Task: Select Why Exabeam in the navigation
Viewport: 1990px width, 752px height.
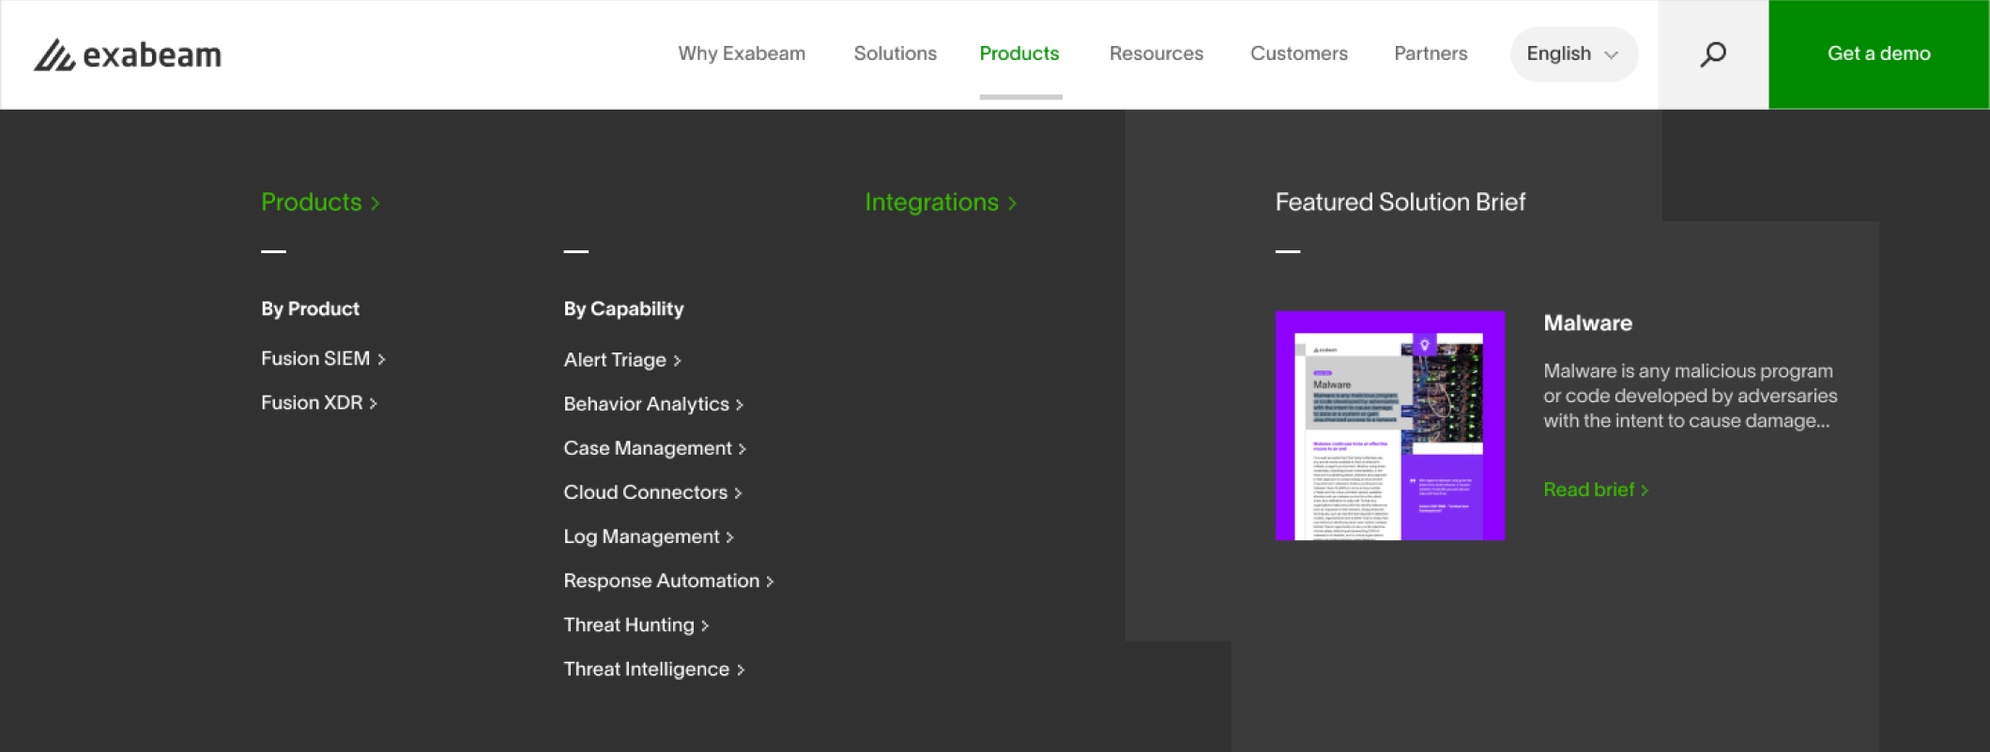Action: point(742,53)
